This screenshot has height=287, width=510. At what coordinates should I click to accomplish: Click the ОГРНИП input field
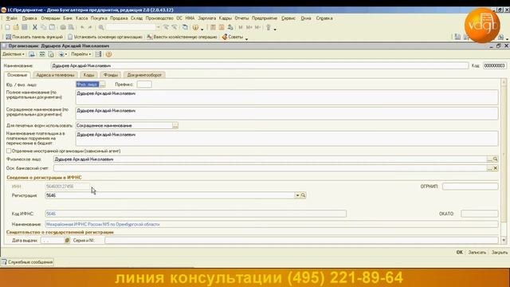click(470, 187)
